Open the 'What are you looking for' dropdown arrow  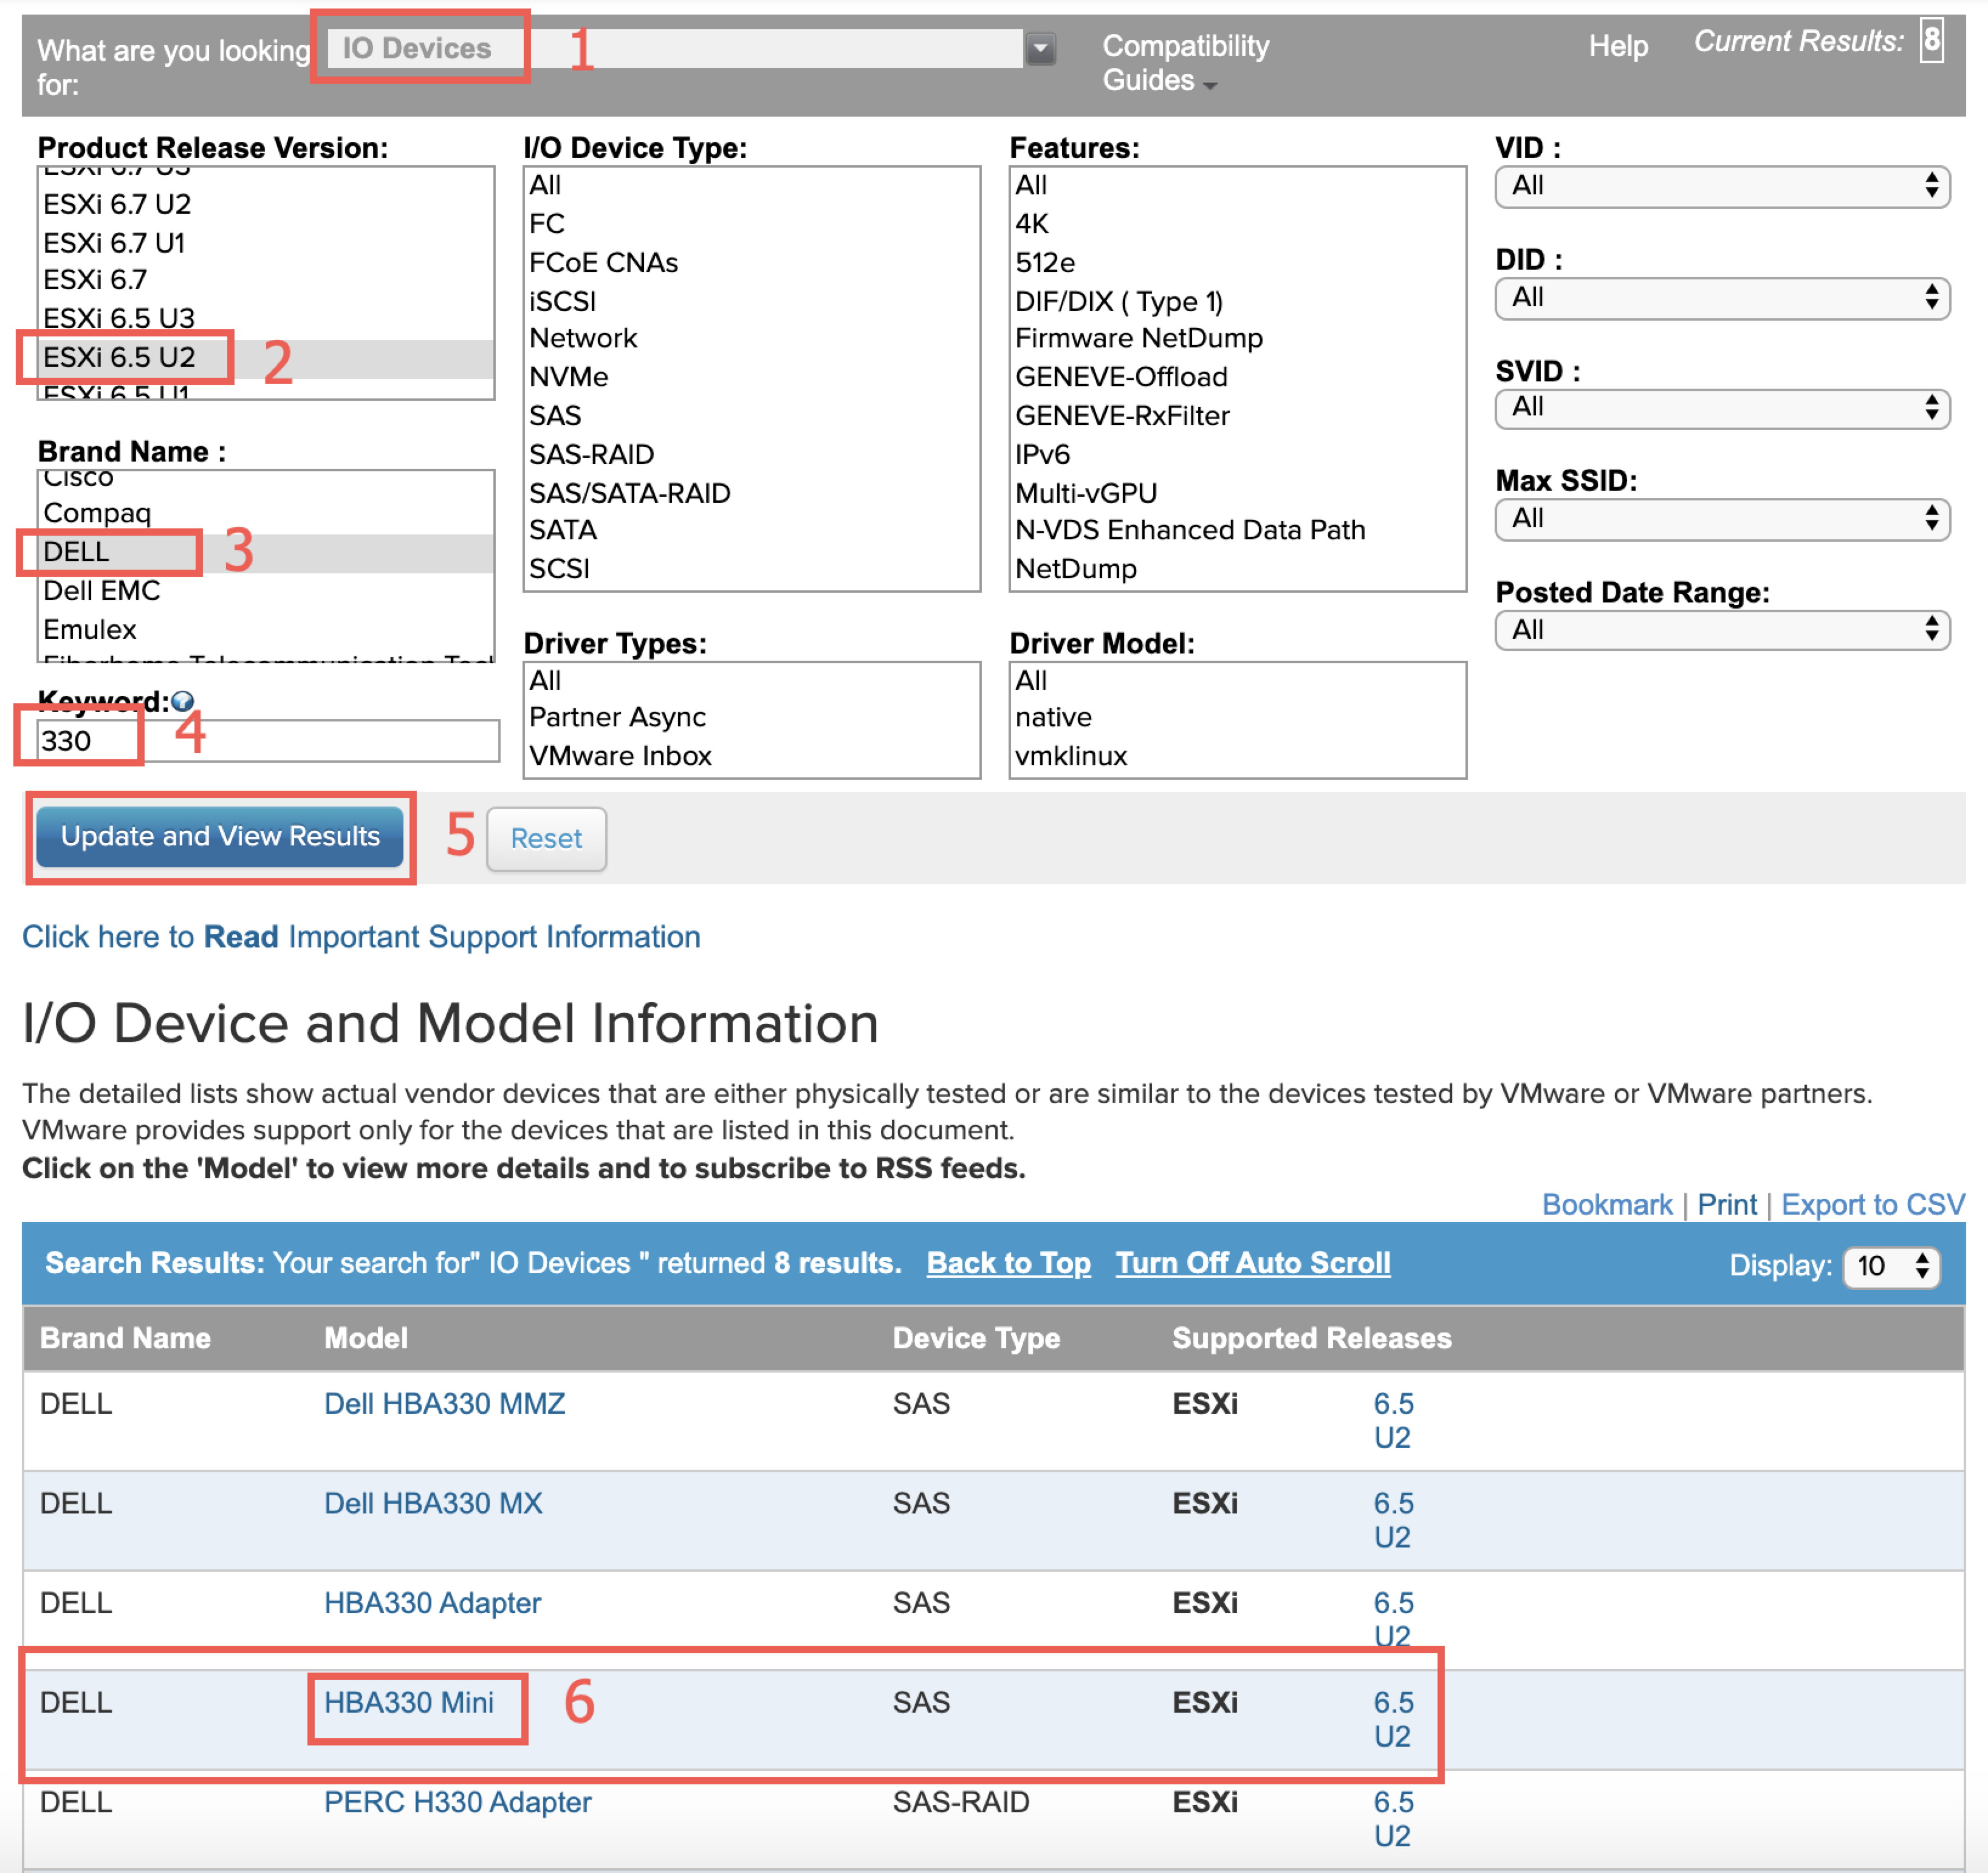1040,48
